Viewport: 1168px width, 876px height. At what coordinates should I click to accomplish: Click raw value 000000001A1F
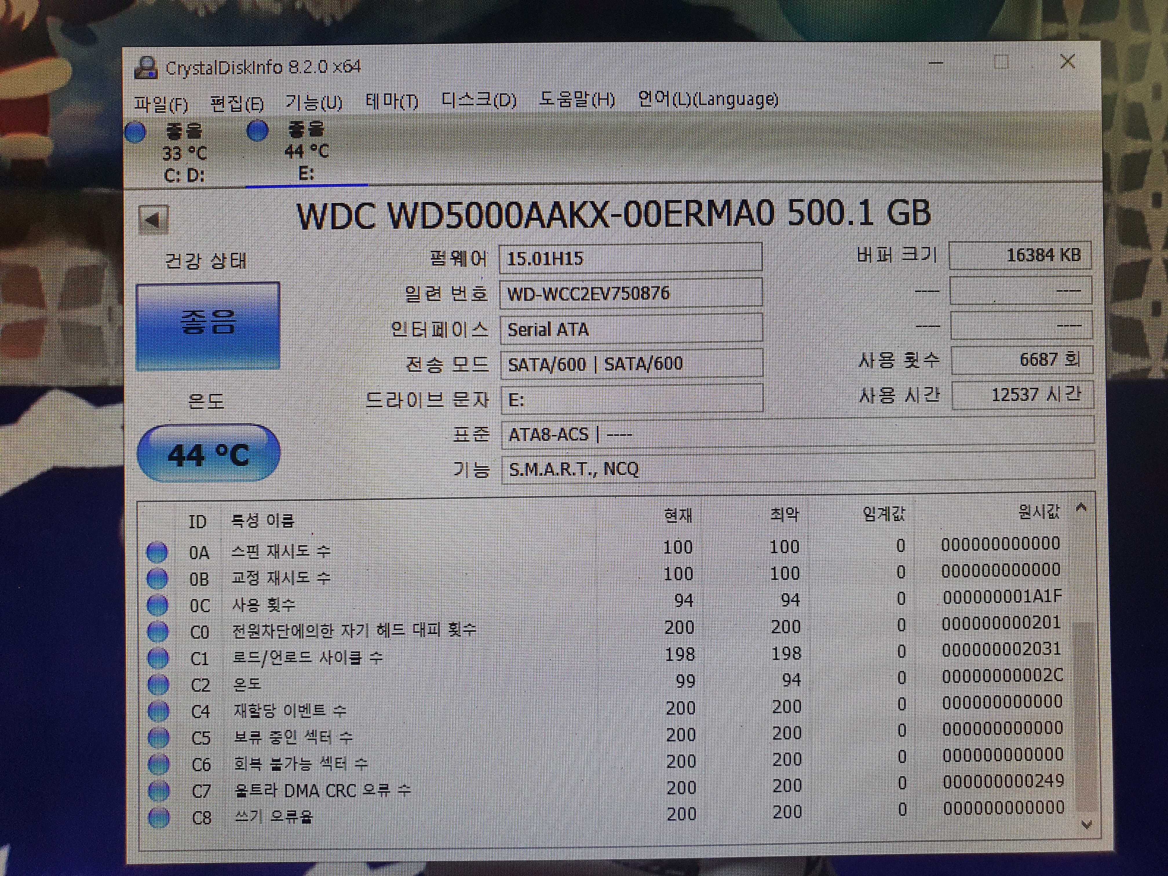click(x=1002, y=597)
